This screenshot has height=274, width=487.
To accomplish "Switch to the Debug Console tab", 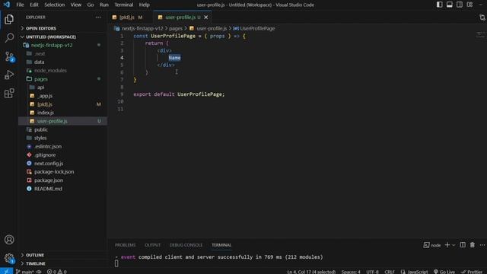I will pyautogui.click(x=186, y=245).
